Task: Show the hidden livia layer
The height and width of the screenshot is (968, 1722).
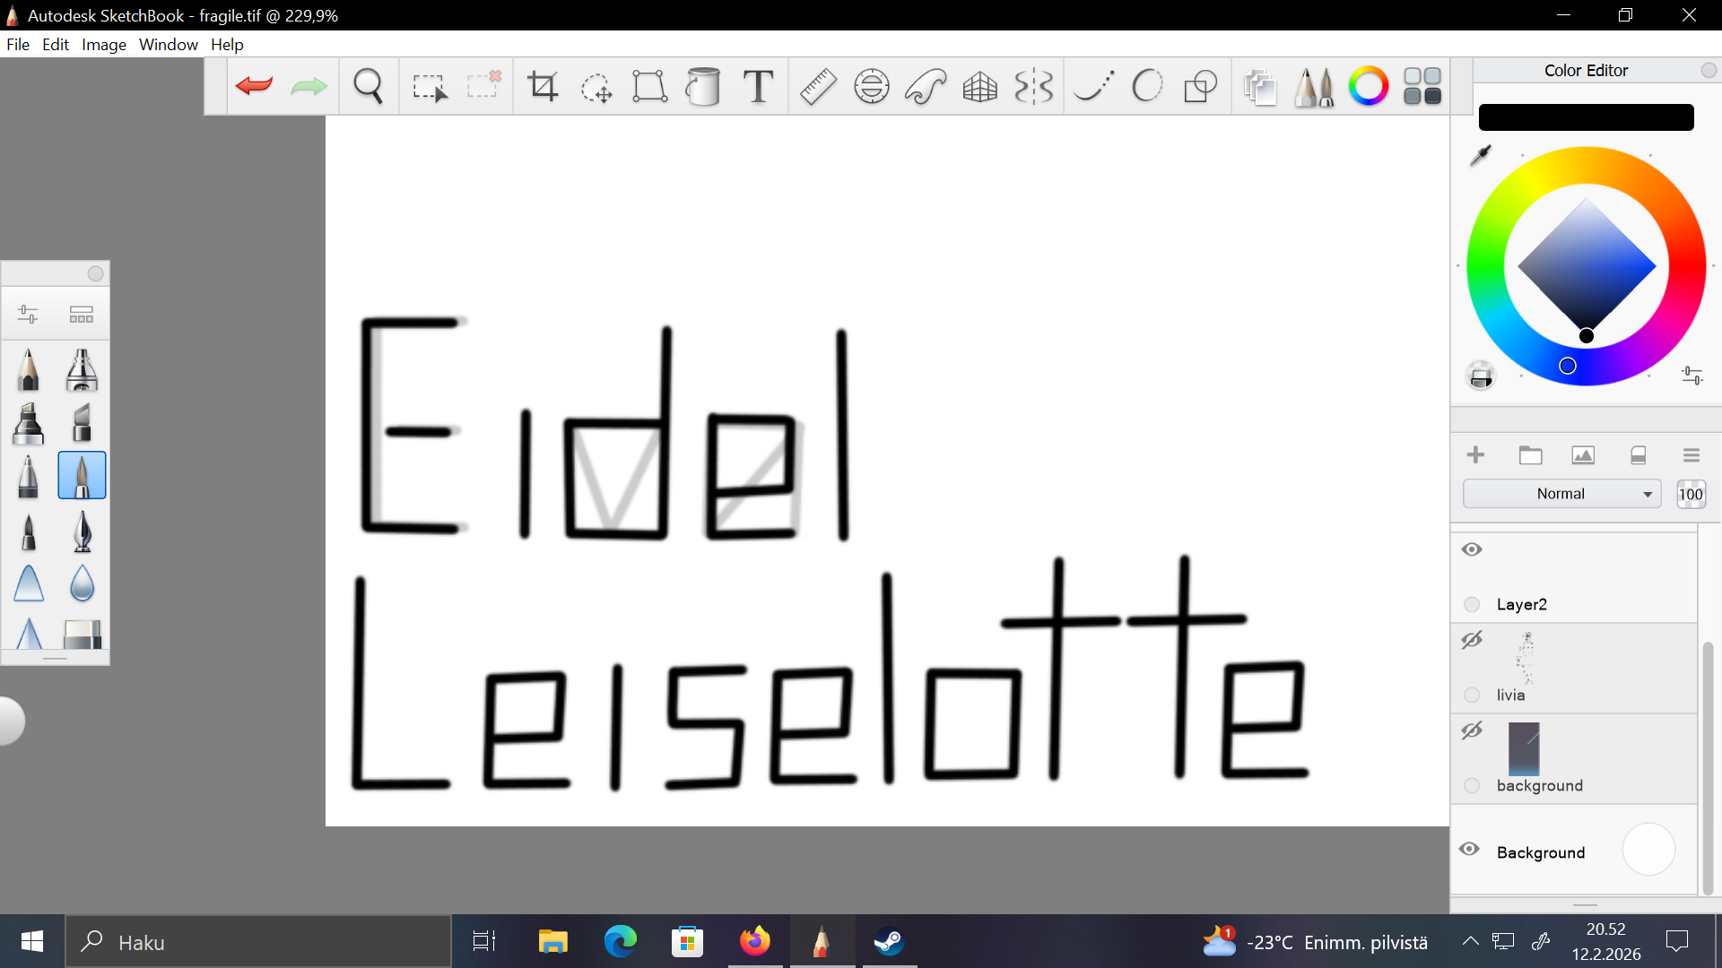Action: (x=1472, y=640)
